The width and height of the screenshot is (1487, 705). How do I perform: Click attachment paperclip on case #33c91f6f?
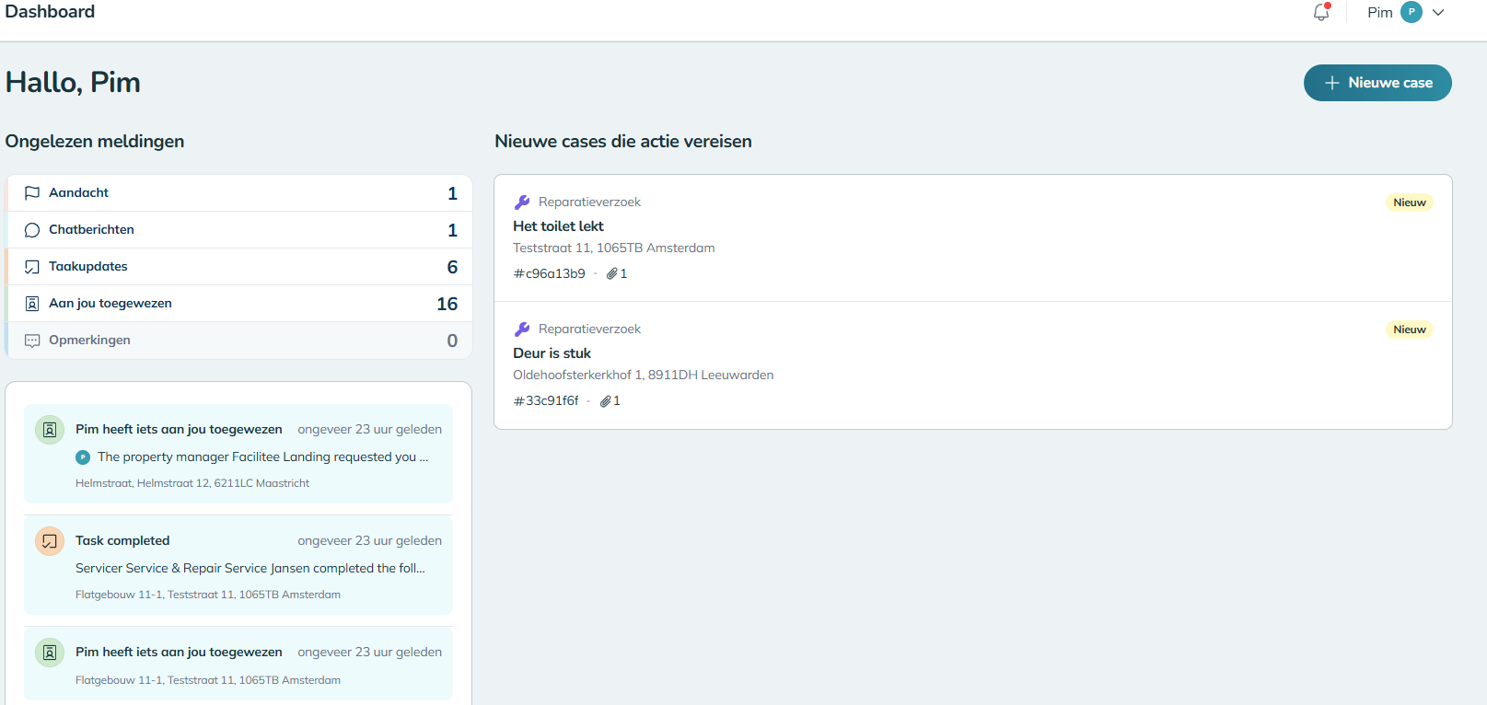(606, 401)
